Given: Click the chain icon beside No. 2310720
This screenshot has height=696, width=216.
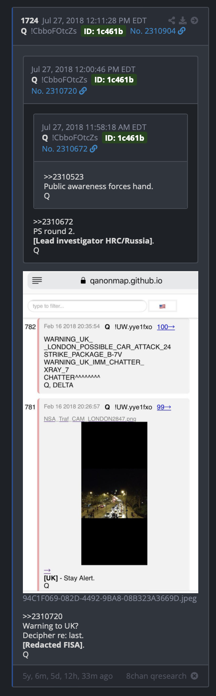Looking at the screenshot, I should tap(83, 91).
